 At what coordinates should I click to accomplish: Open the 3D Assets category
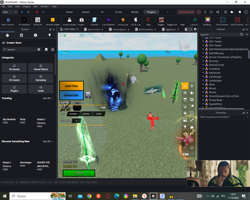[x=14, y=67]
